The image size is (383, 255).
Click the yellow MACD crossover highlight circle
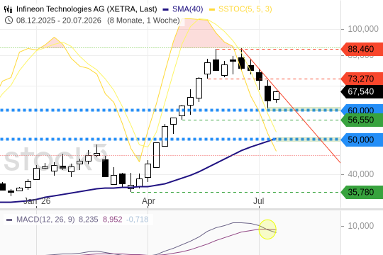[x=267, y=229]
